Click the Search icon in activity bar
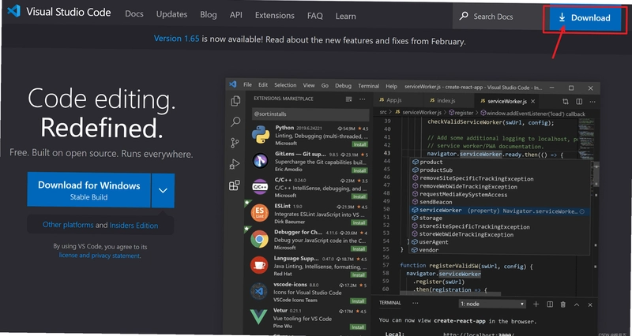 (x=235, y=121)
